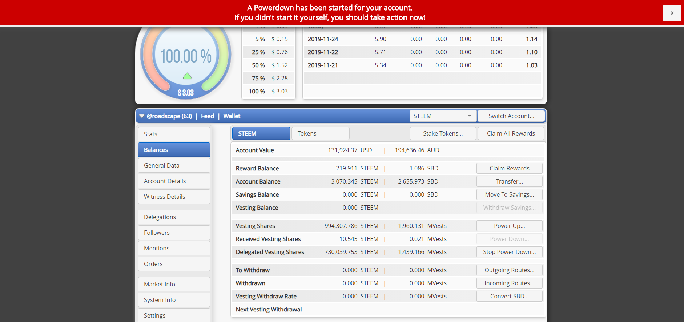Open the STEEM platform dropdown in the header

click(x=443, y=116)
